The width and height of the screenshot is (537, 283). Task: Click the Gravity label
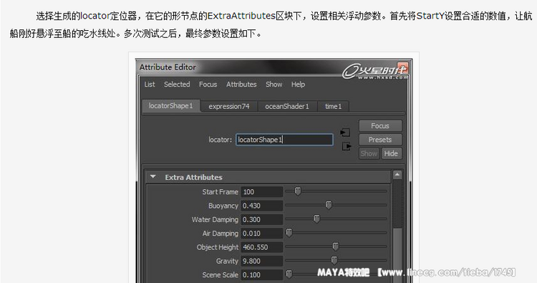227,261
